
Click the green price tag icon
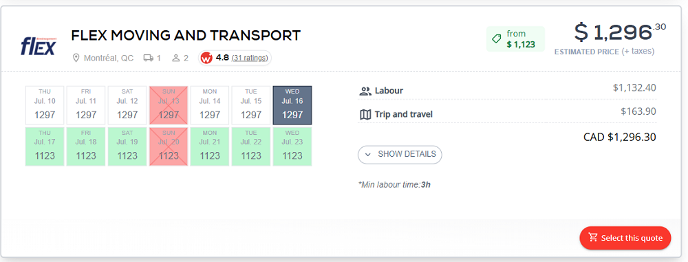(x=497, y=39)
